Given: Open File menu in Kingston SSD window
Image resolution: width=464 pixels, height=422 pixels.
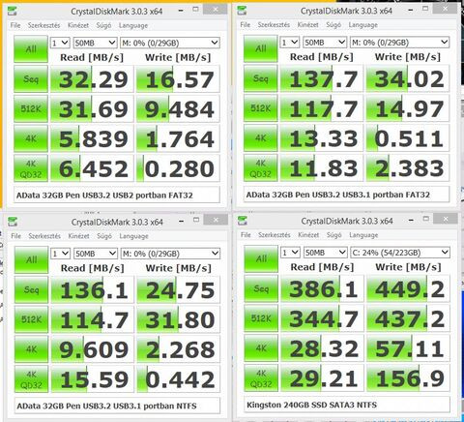Looking at the screenshot, I should 246,235.
